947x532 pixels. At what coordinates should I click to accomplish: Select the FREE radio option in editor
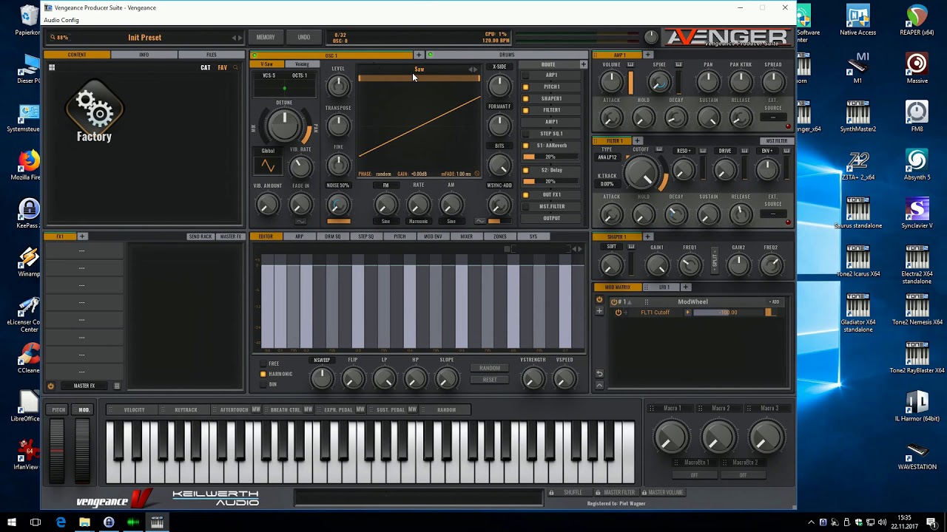tap(263, 364)
